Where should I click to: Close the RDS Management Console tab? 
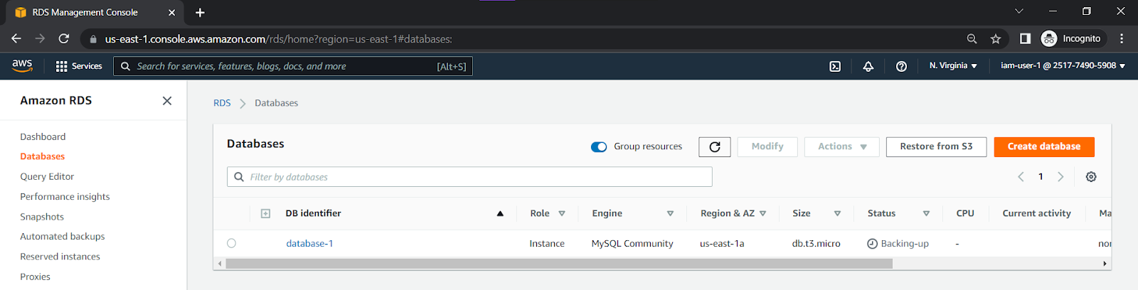(171, 12)
